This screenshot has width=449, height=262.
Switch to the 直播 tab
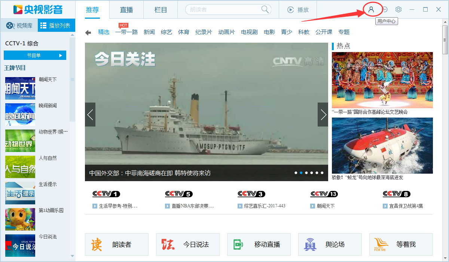[126, 10]
